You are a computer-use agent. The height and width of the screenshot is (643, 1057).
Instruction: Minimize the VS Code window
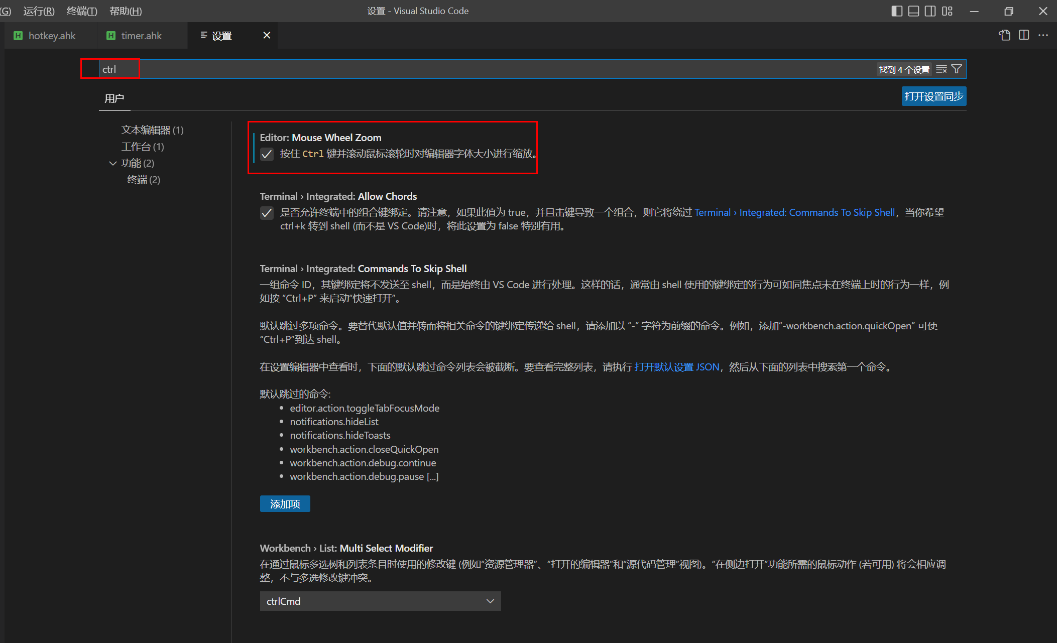coord(974,11)
